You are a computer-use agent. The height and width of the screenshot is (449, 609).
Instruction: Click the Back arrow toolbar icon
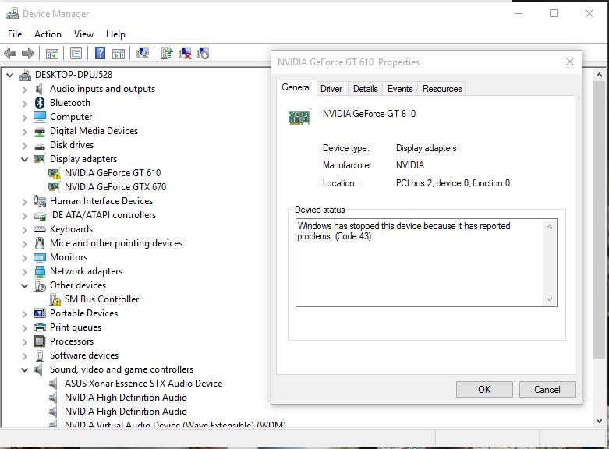coord(10,53)
